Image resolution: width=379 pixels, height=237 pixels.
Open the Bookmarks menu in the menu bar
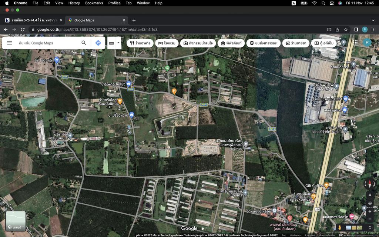click(94, 3)
